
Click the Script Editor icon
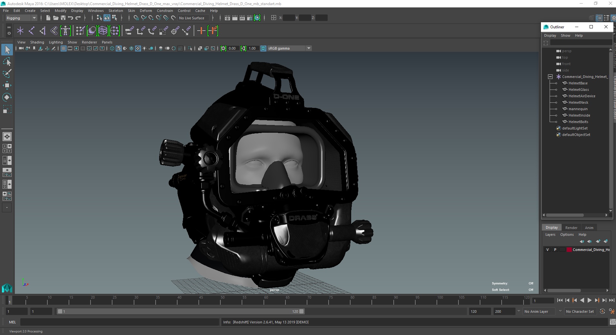pos(612,322)
